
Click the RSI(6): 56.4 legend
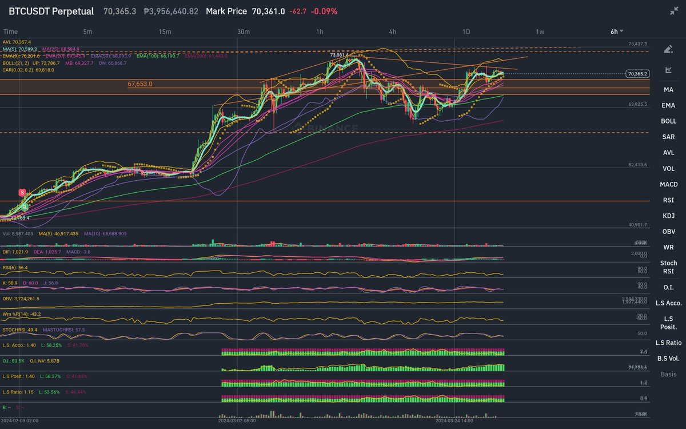click(15, 267)
